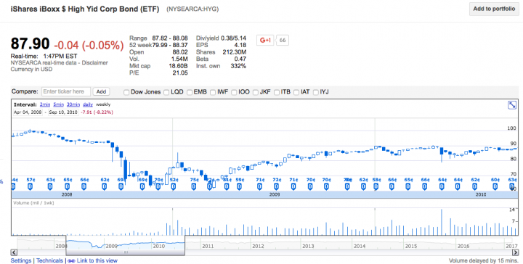523x264 pixels.
Task: Switch interval to 2min
Action: 45,104
